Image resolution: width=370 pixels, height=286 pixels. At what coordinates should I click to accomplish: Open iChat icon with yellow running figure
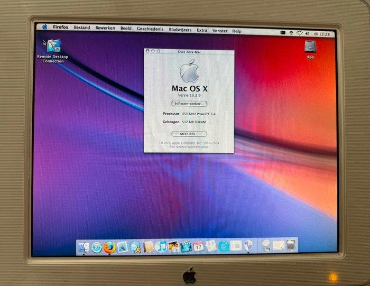[x=135, y=247]
